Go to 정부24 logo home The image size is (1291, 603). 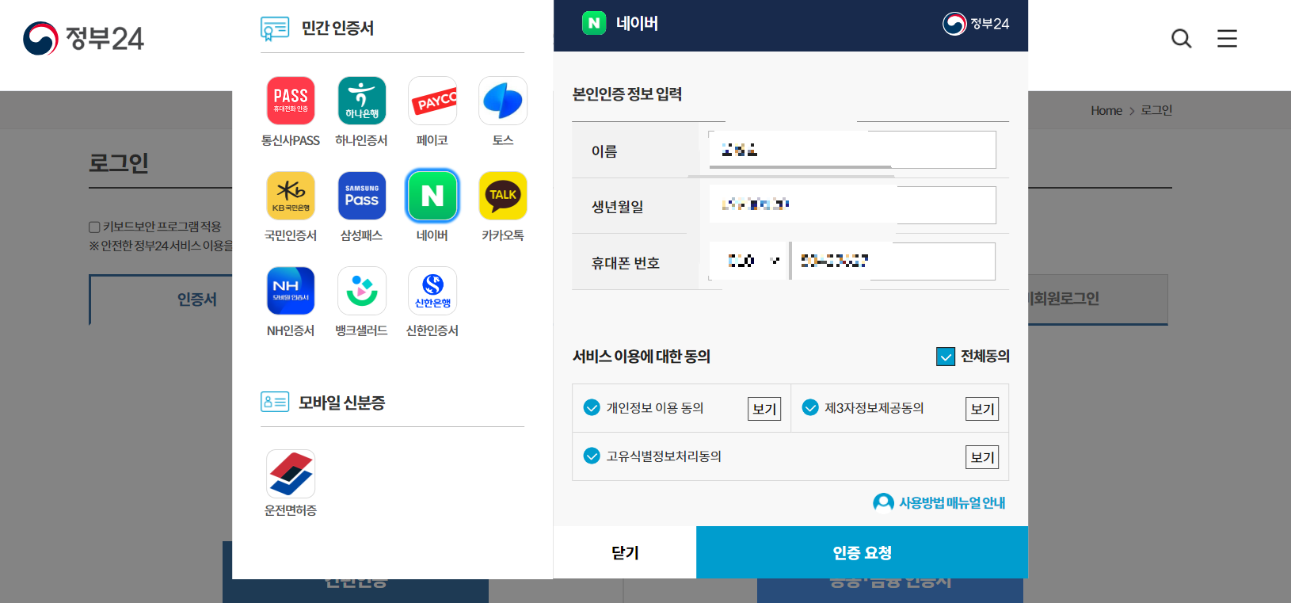84,38
